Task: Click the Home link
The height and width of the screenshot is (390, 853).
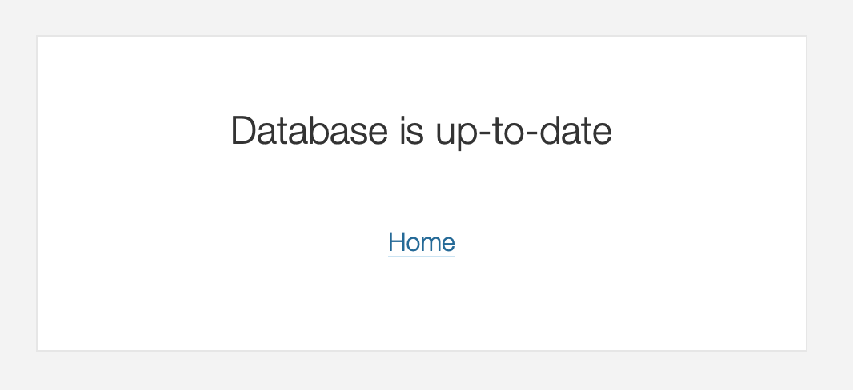Action: tap(421, 241)
